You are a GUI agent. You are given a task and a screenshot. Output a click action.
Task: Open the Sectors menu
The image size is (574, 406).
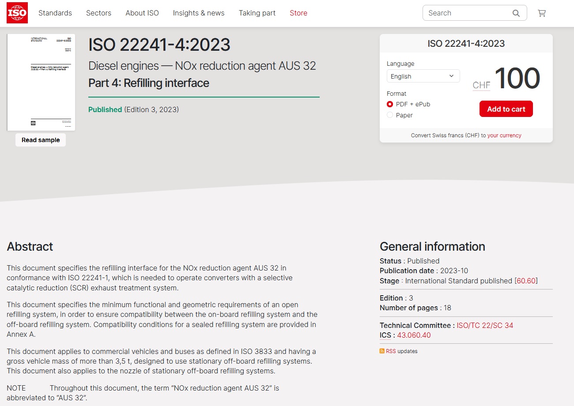coord(98,13)
